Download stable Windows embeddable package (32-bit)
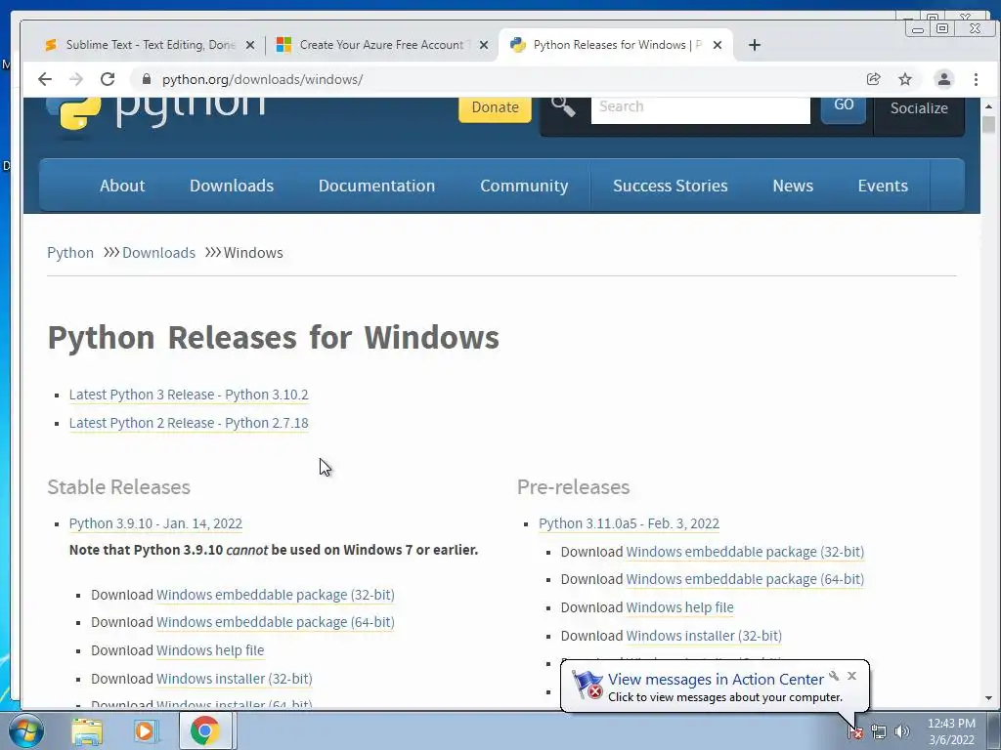 [x=275, y=595]
